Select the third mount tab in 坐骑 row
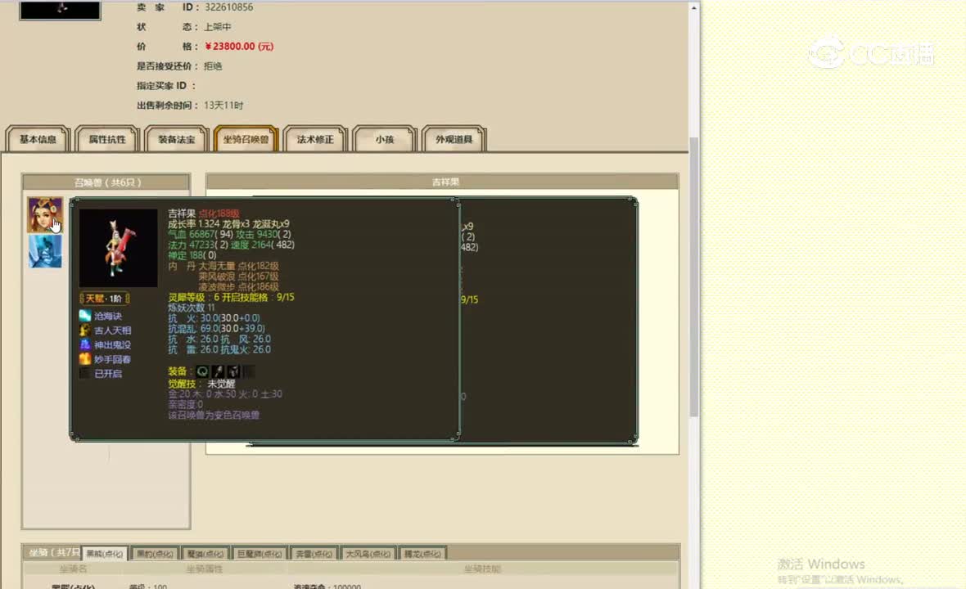The height and width of the screenshot is (589, 966). [205, 553]
